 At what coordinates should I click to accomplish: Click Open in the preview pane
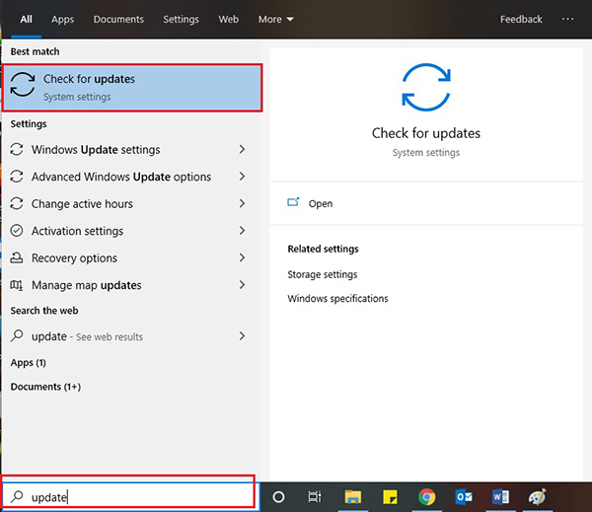point(320,203)
